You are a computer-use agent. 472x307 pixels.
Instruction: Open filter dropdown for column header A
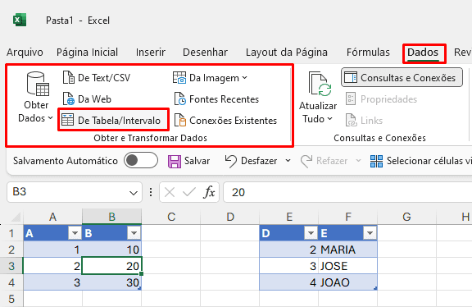click(75, 233)
